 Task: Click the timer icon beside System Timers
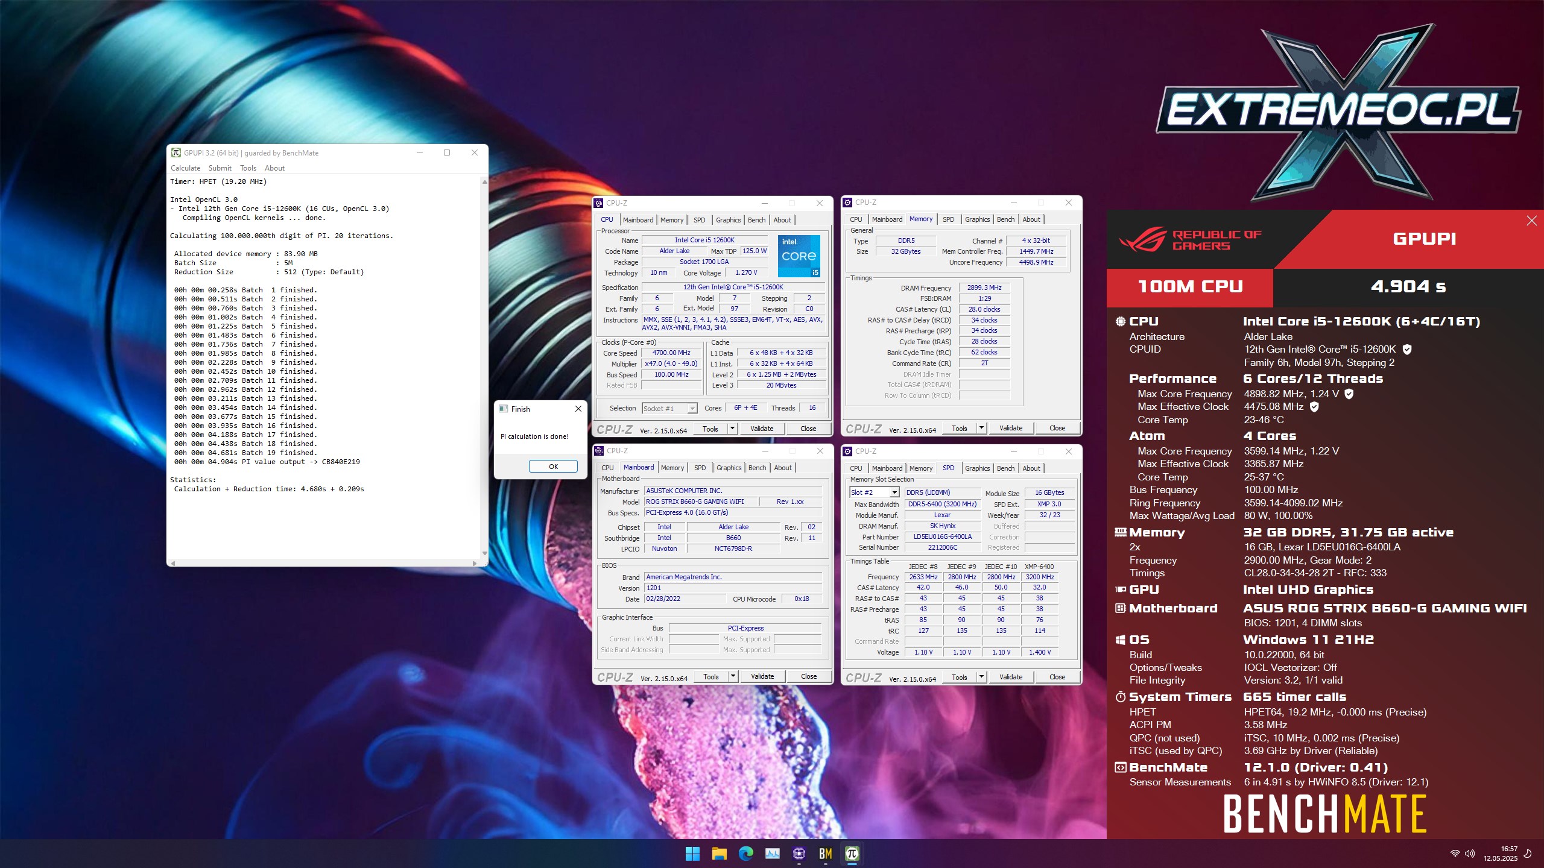tap(1121, 697)
